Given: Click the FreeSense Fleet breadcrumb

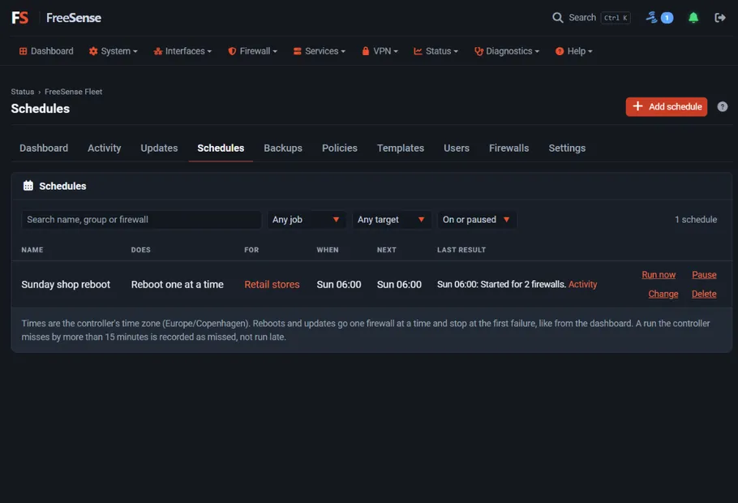Looking at the screenshot, I should (74, 92).
